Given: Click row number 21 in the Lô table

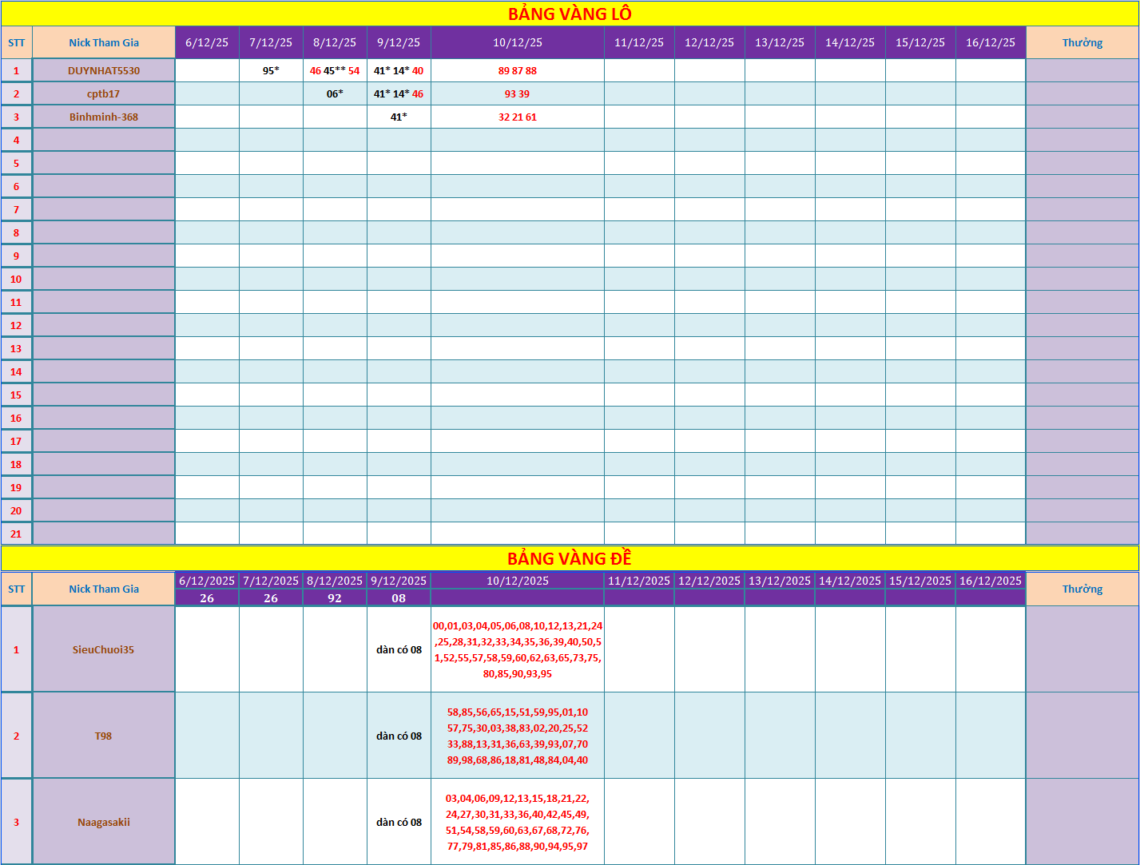Looking at the screenshot, I should (x=16, y=534).
